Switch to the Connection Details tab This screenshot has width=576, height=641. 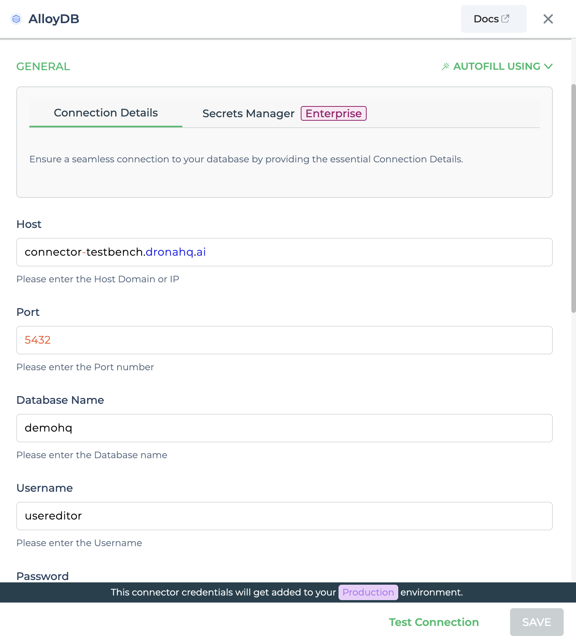106,113
